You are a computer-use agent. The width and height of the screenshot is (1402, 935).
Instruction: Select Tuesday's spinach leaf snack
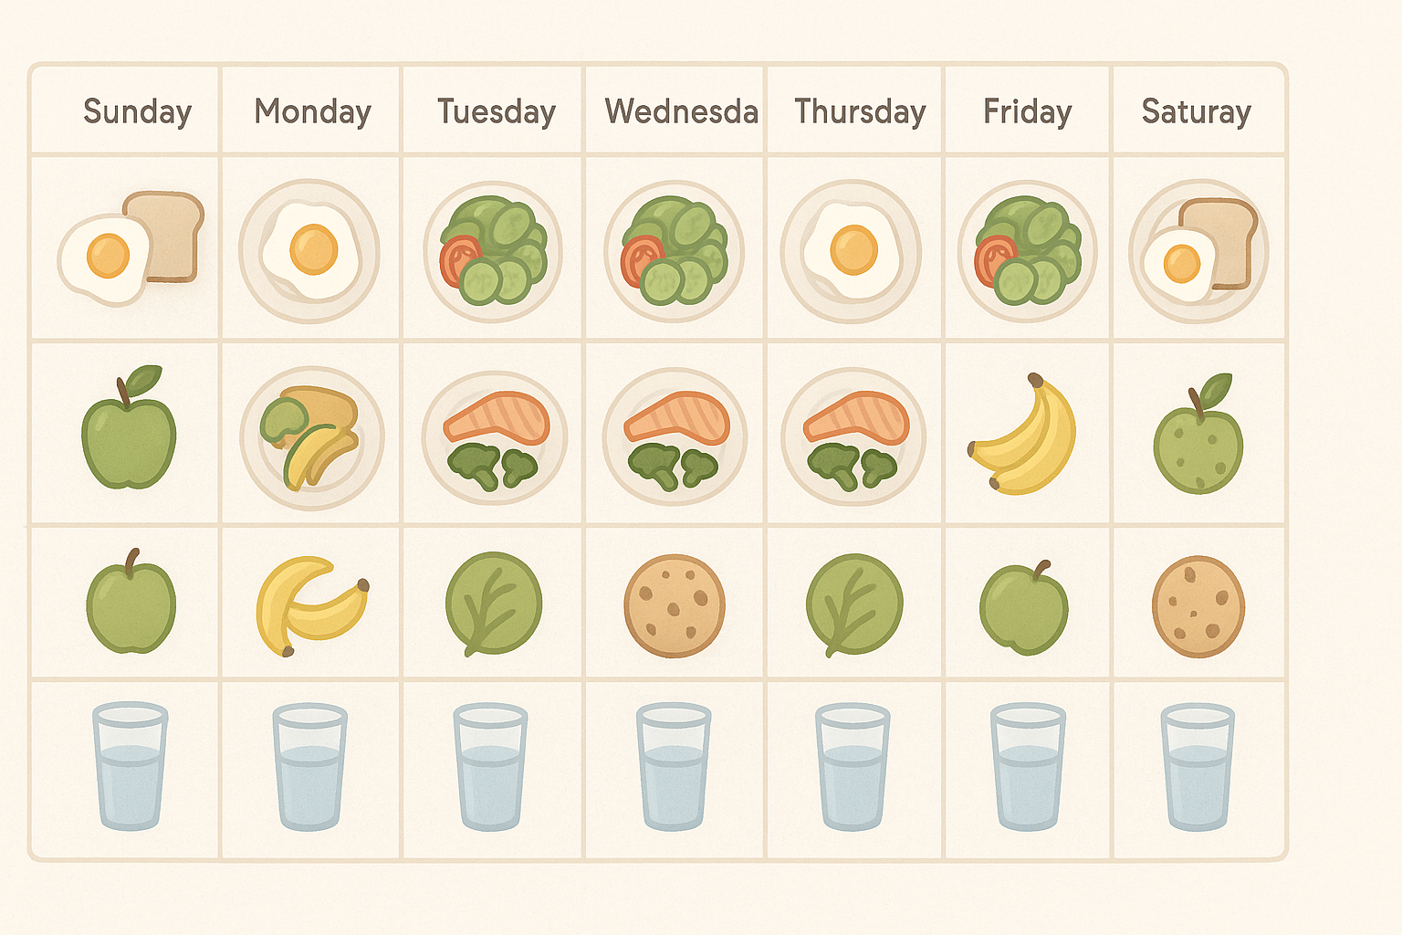pos(493,604)
